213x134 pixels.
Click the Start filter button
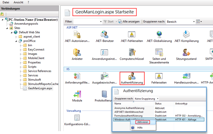[x=108, y=22]
